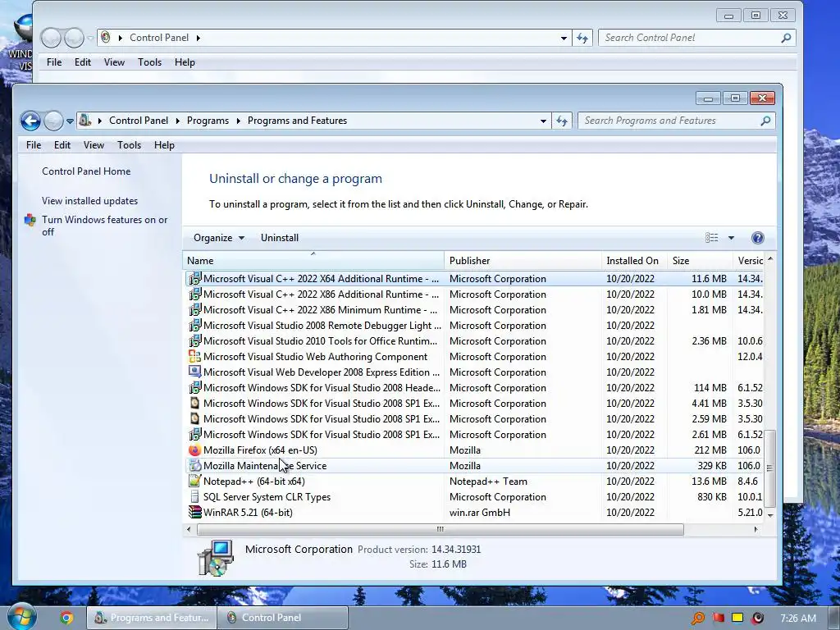Launch Chrome from the taskbar
The height and width of the screenshot is (630, 840).
pos(66,618)
